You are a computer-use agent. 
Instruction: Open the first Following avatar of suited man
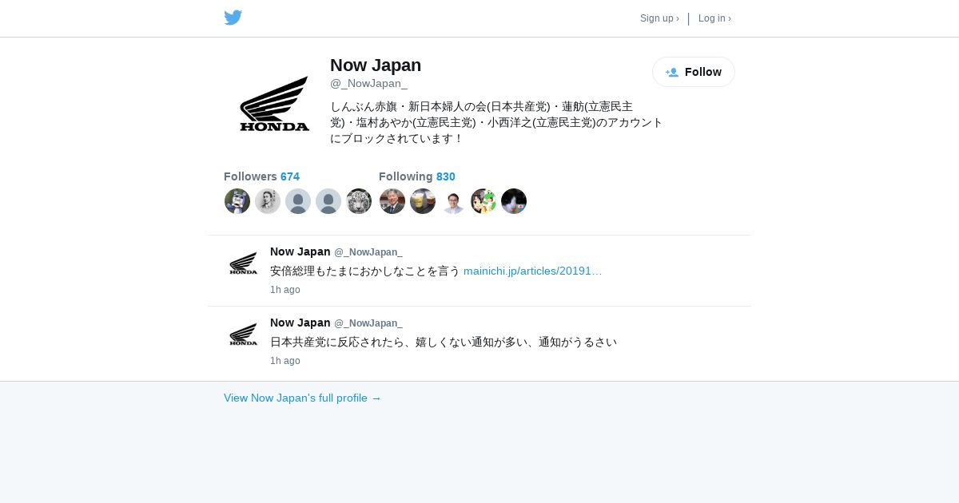[x=392, y=201]
